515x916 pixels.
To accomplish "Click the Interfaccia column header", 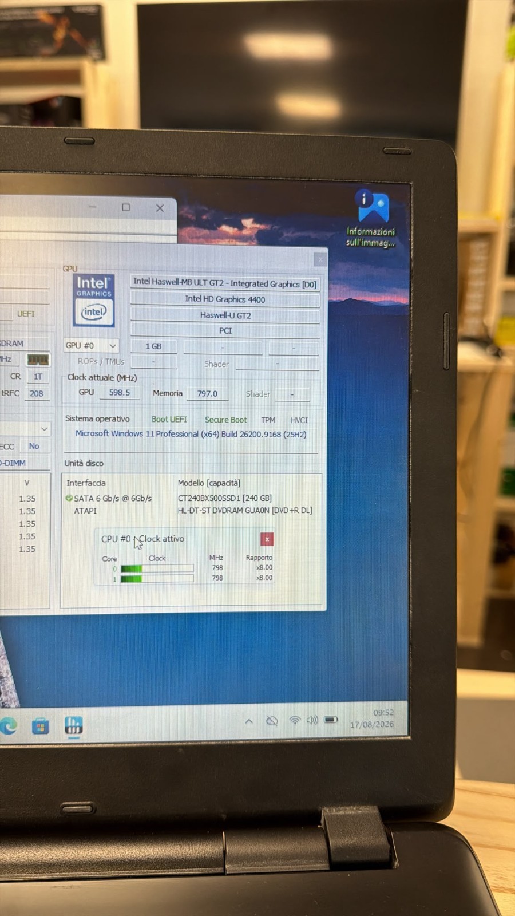I will click(x=86, y=483).
